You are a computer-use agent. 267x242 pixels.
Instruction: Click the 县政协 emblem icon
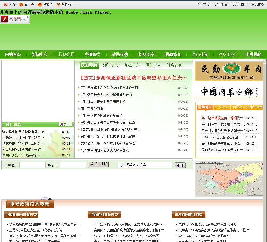point(59,5)
